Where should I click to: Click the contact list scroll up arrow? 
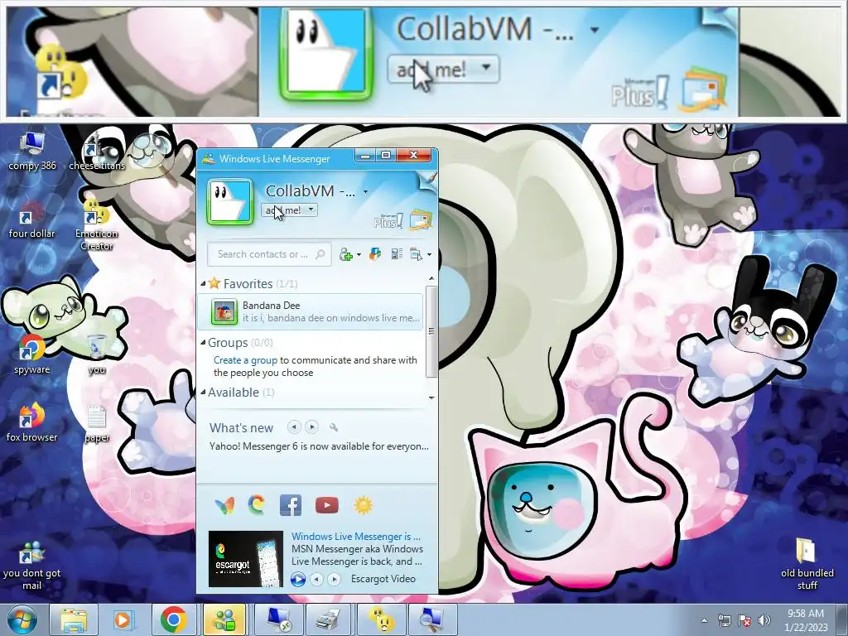[431, 279]
